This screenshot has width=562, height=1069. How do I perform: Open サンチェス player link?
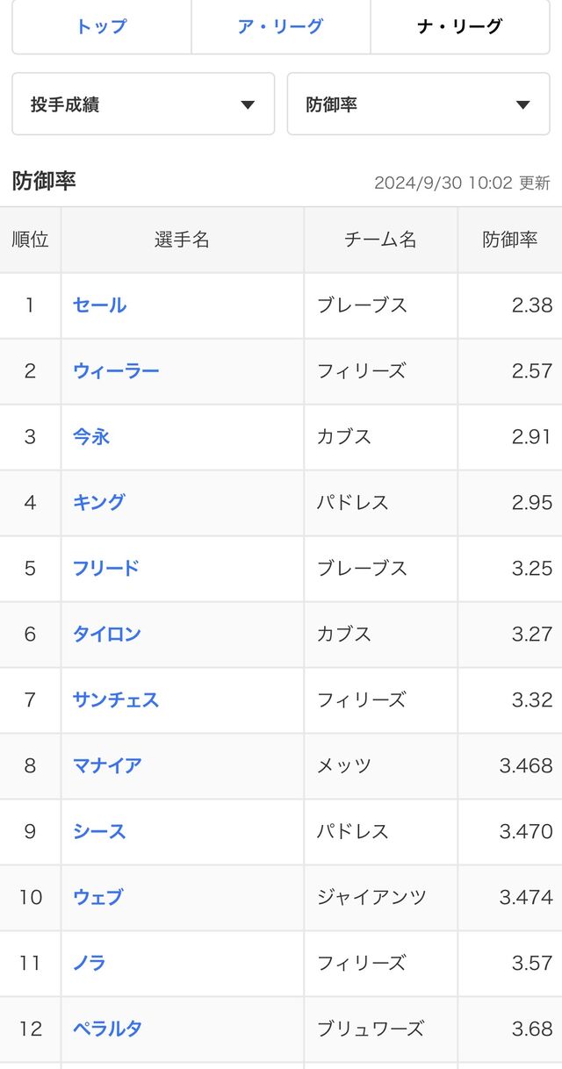pyautogui.click(x=116, y=700)
